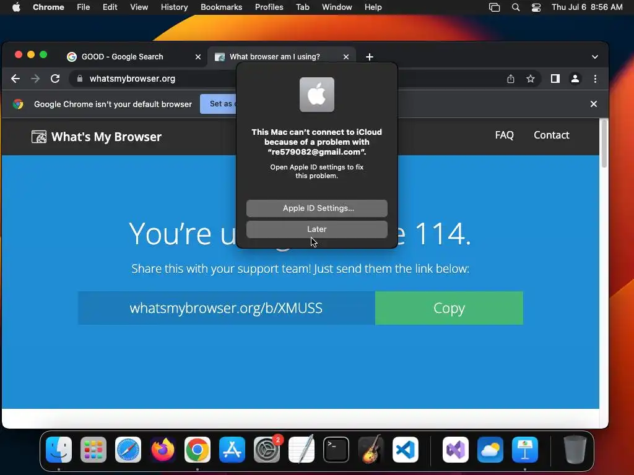This screenshot has height=475, width=634.
Task: Launch Safari from the dock
Action: (128, 450)
